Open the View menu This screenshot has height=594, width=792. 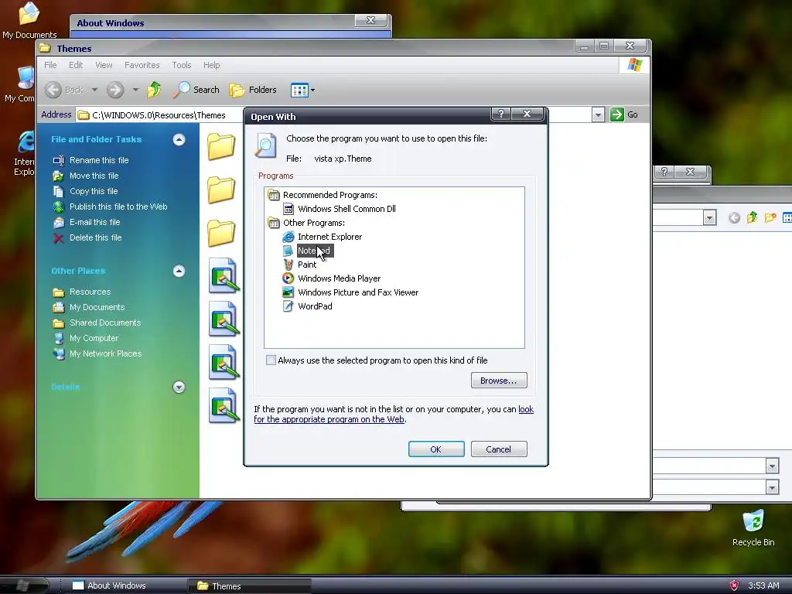coord(104,65)
